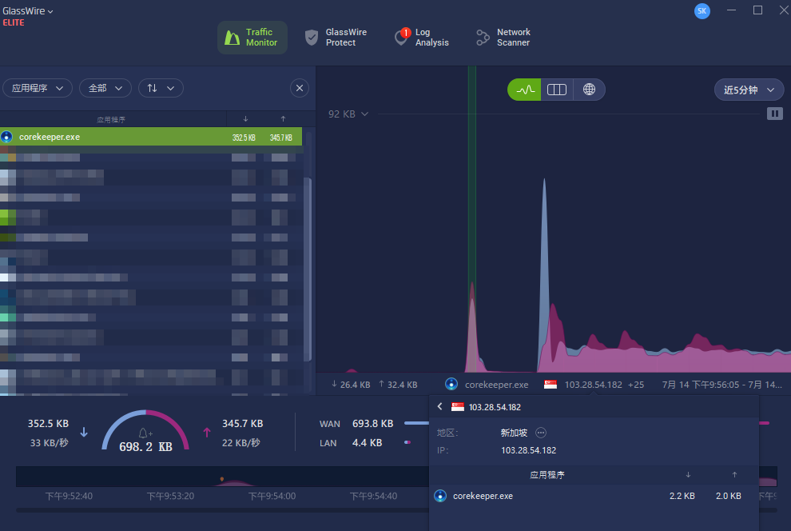This screenshot has width=791, height=531.
Task: Open the GlassWire app menu dropdown
Action: point(28,11)
